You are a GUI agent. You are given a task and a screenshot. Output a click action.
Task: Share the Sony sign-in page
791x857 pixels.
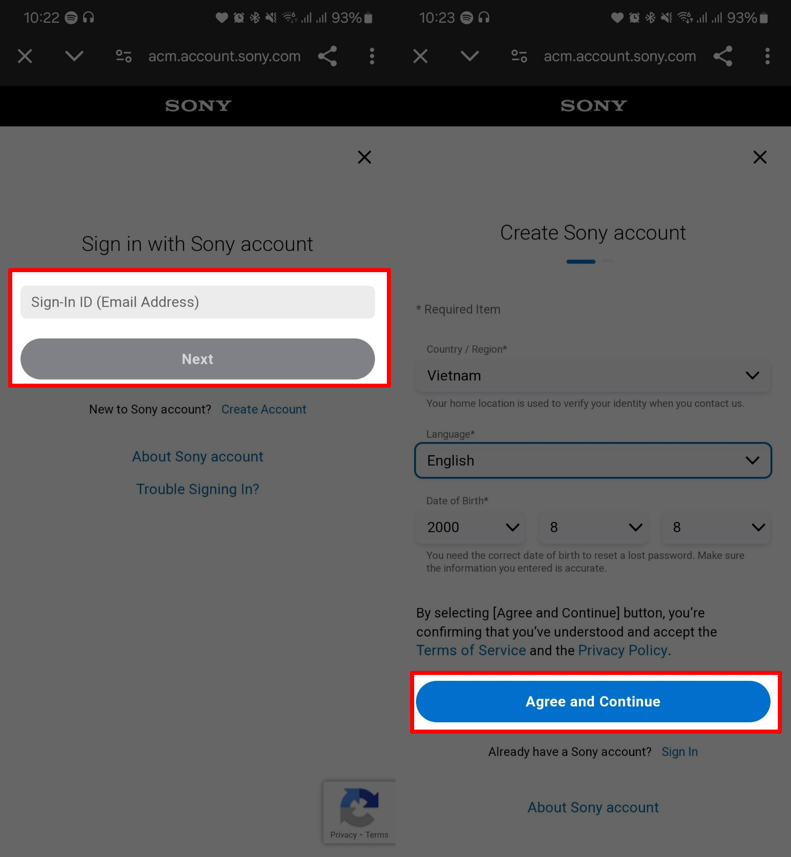tap(327, 56)
